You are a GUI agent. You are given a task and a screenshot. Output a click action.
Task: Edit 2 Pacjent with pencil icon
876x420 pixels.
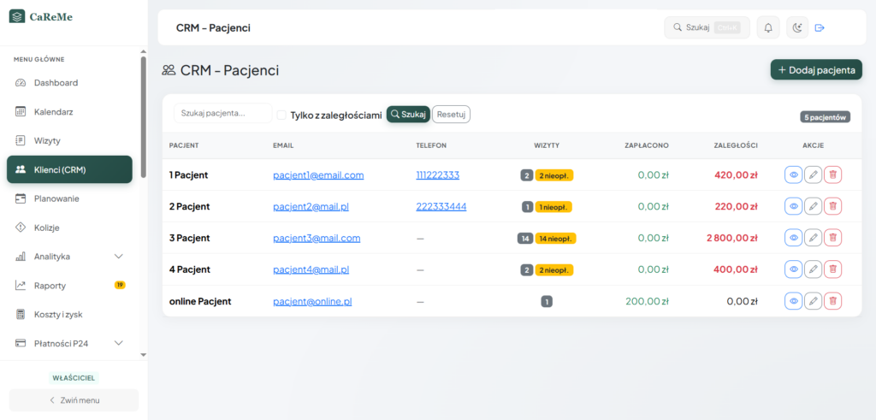pos(814,206)
